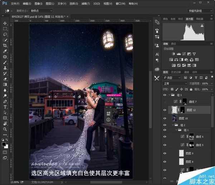Lock transparent pixels of layer

pyautogui.click(x=172, y=89)
